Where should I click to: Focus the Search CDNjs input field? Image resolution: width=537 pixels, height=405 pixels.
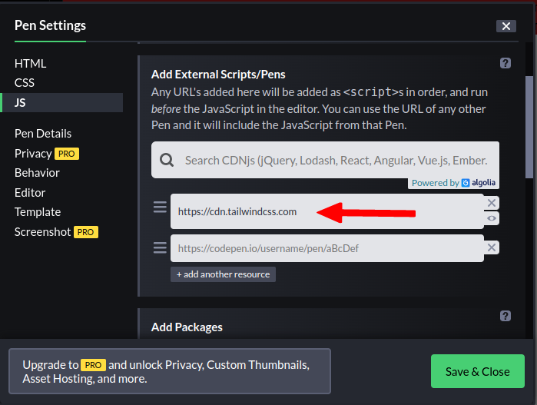tap(336, 161)
